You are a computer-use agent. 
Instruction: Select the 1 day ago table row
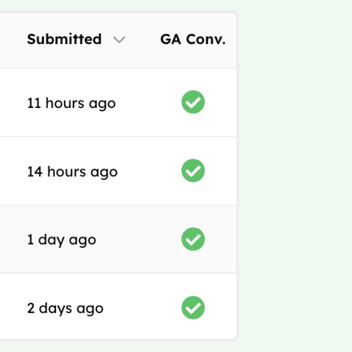(x=62, y=239)
